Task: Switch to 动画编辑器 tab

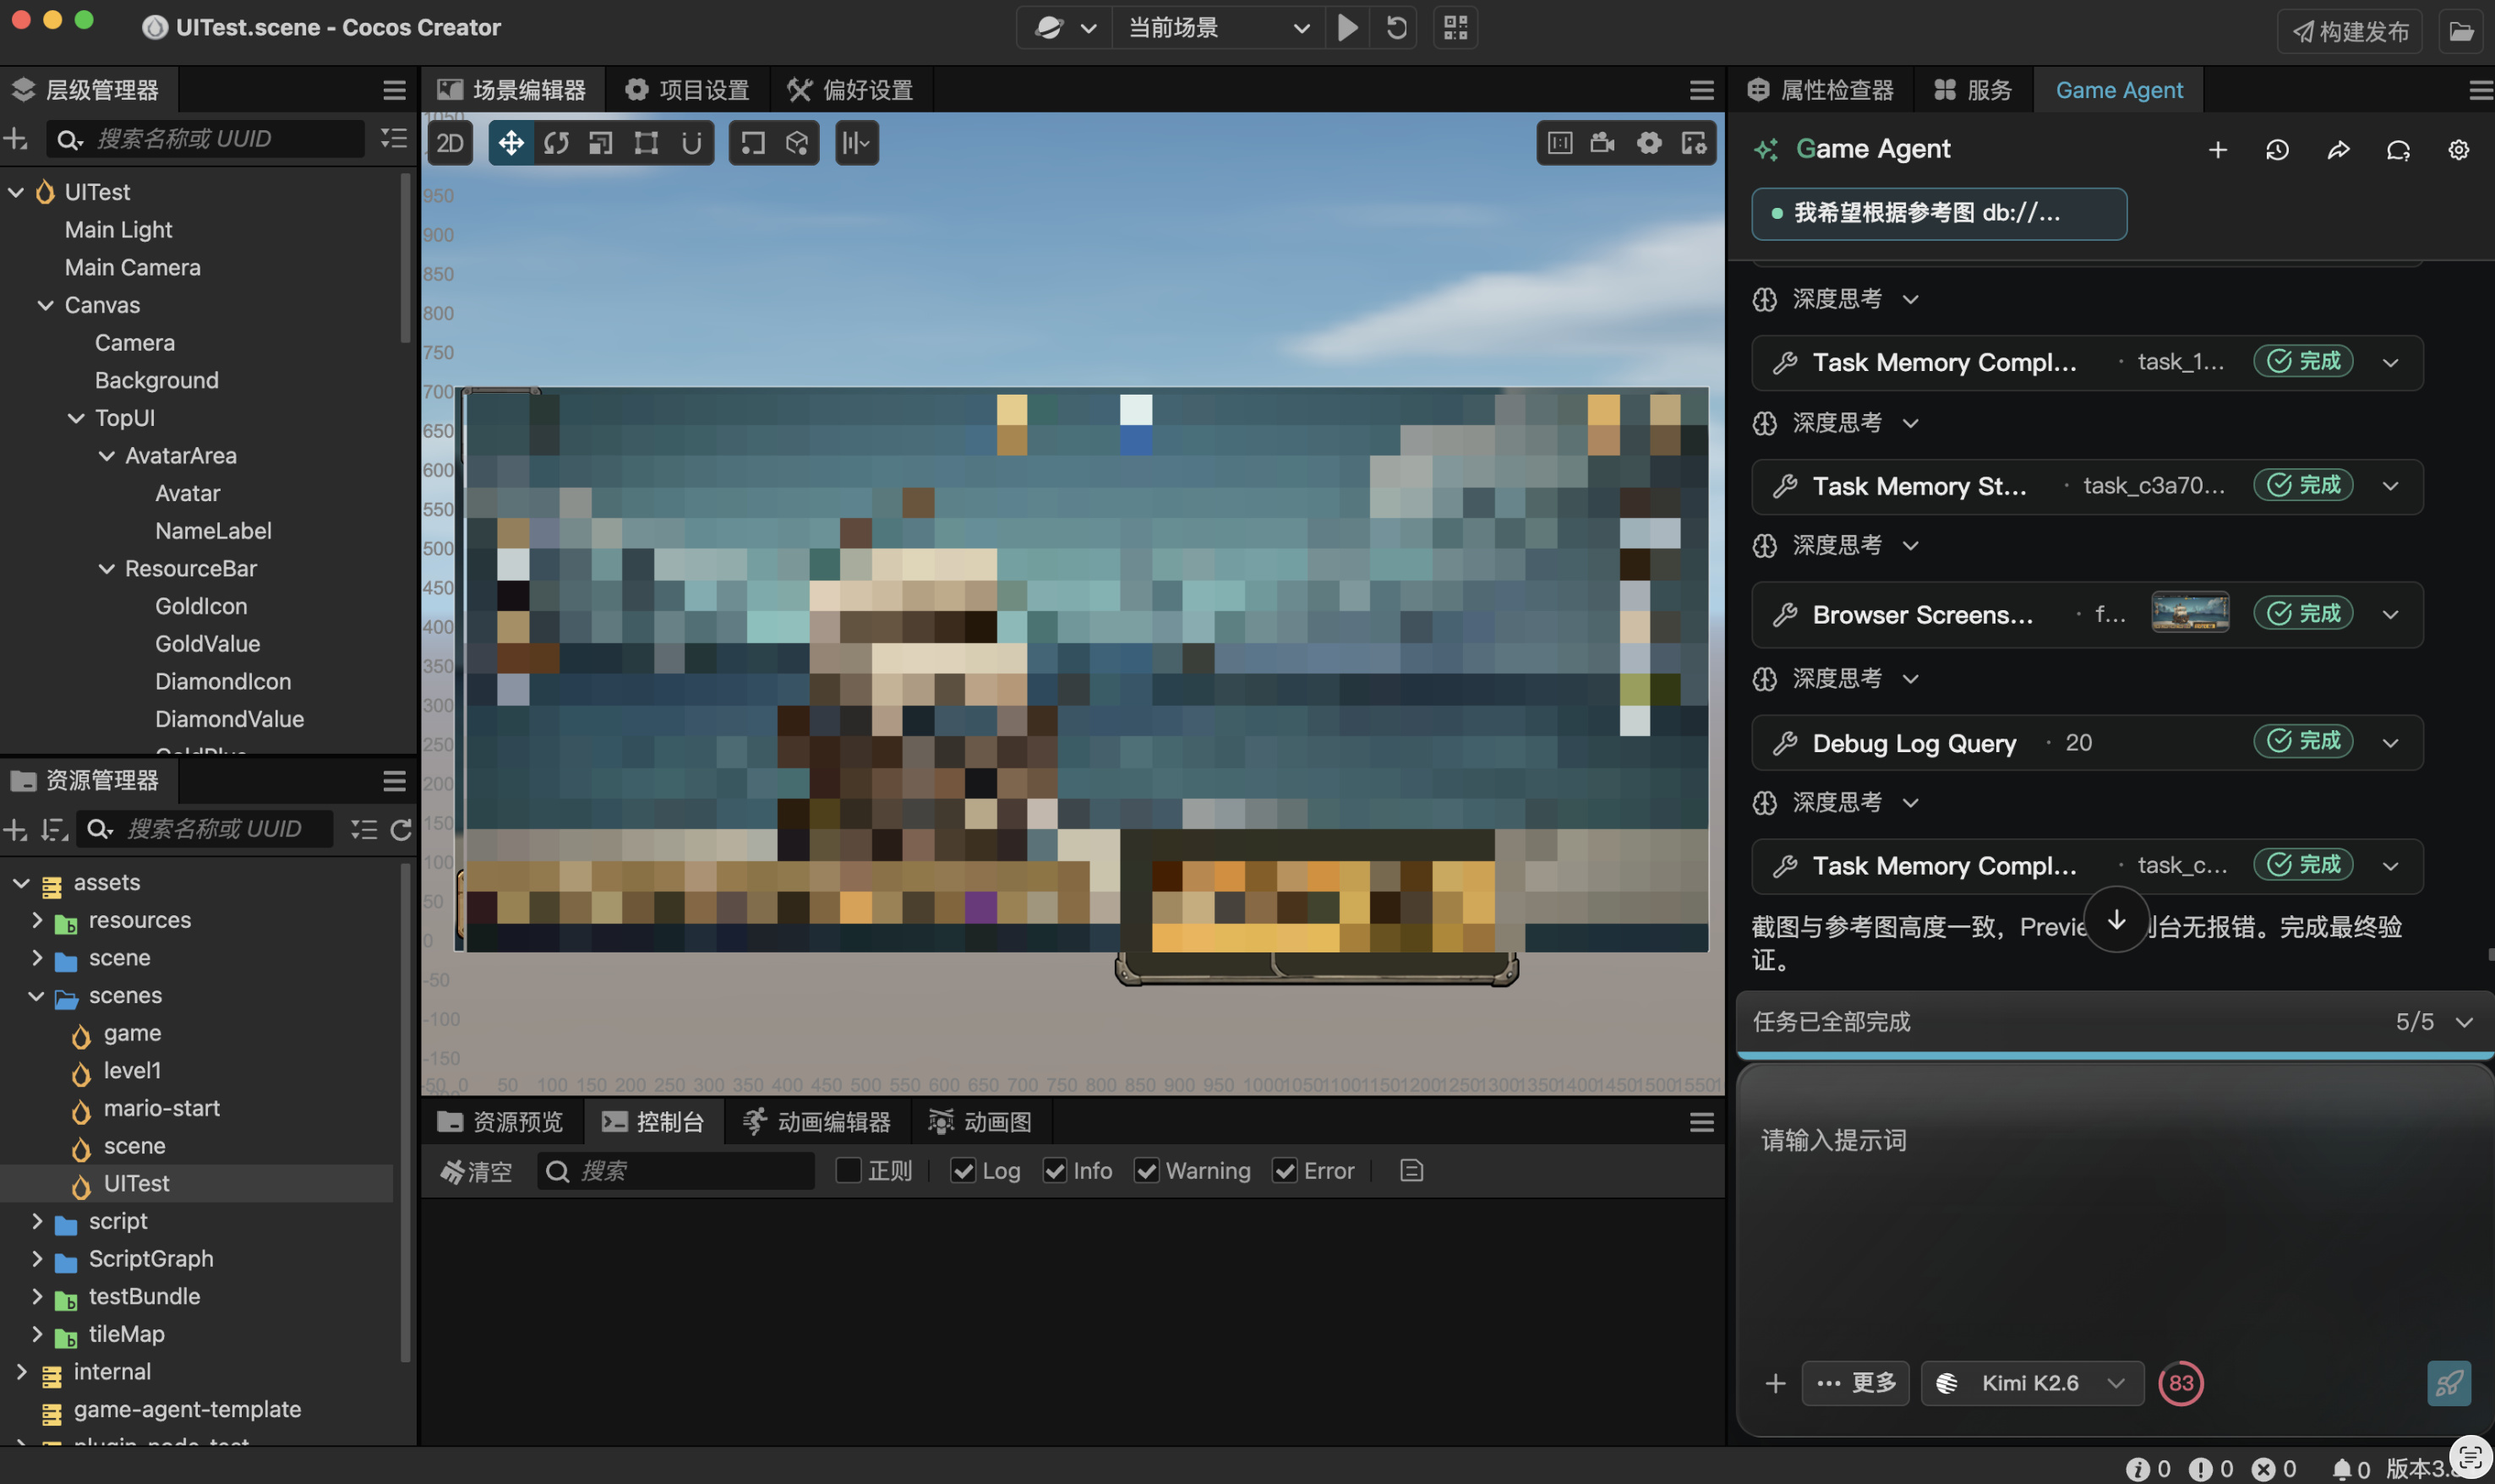Action: click(817, 1122)
